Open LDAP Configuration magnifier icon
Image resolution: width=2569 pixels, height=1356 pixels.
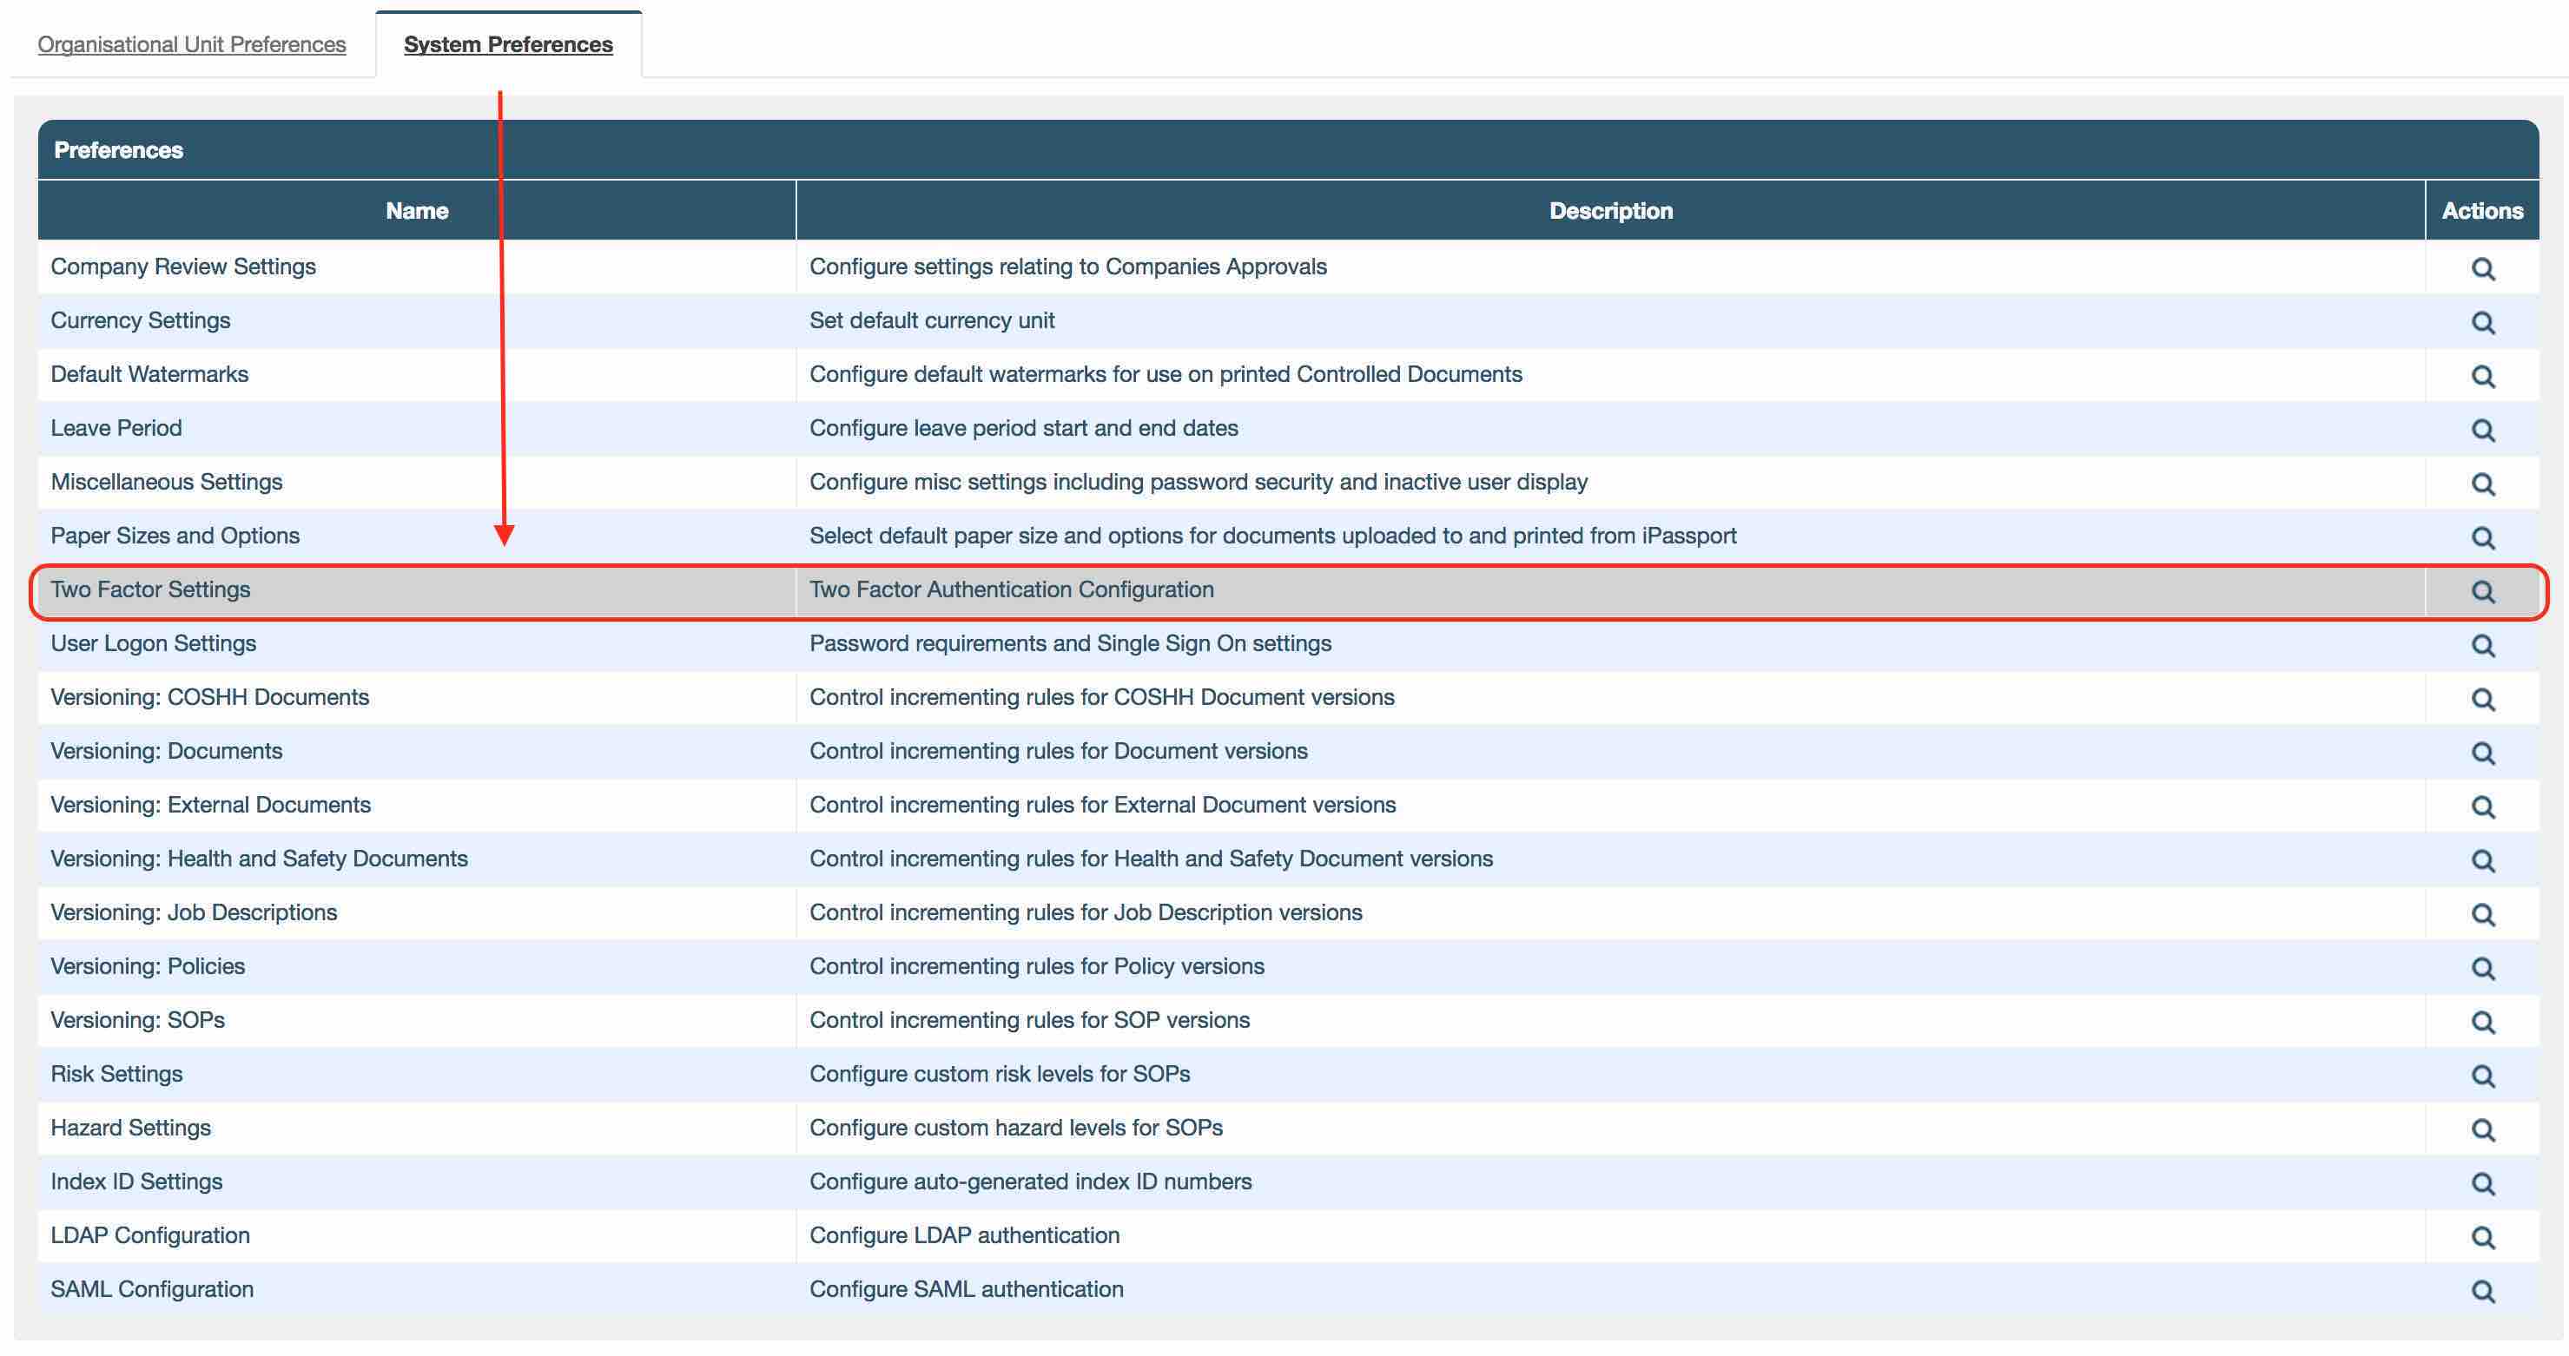coord(2482,1238)
